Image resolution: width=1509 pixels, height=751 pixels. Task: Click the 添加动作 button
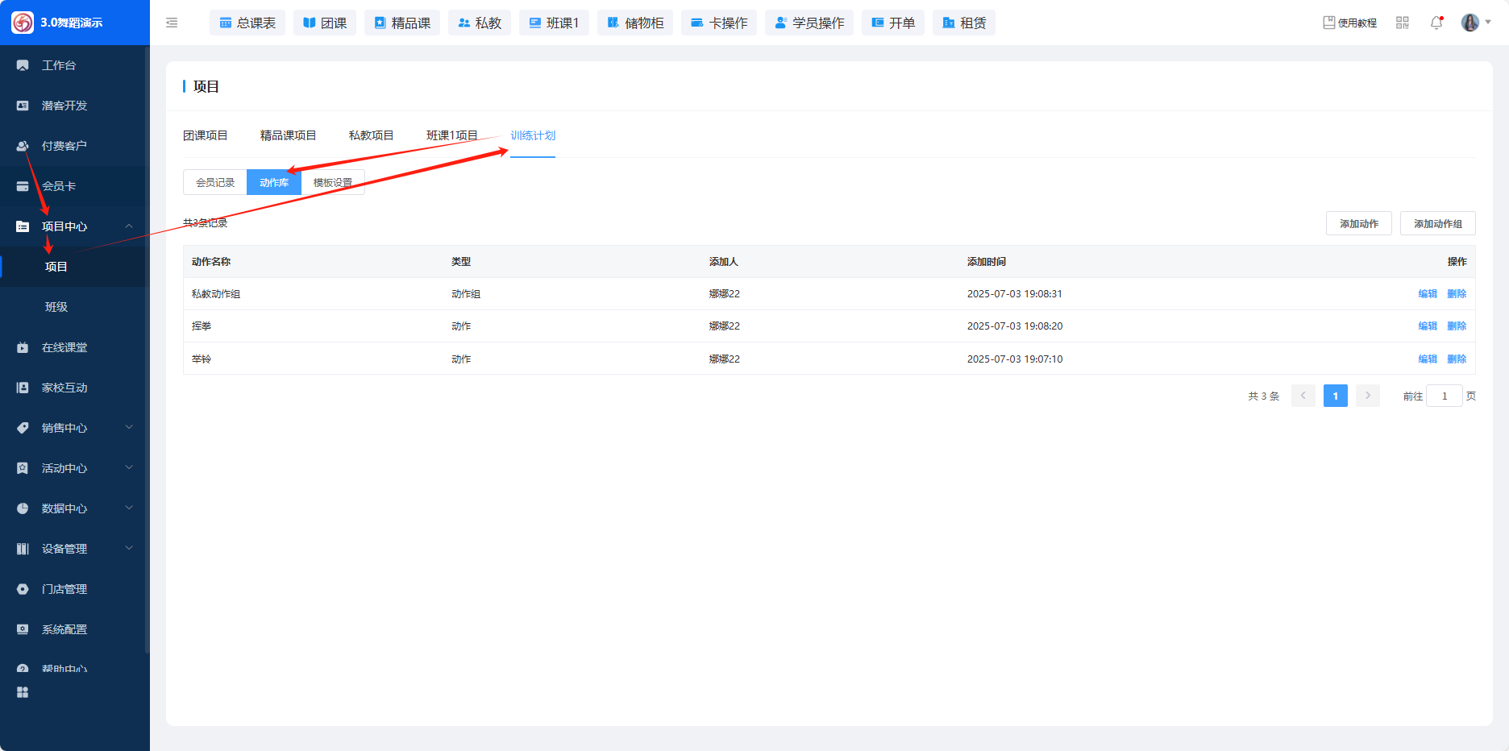(x=1358, y=223)
